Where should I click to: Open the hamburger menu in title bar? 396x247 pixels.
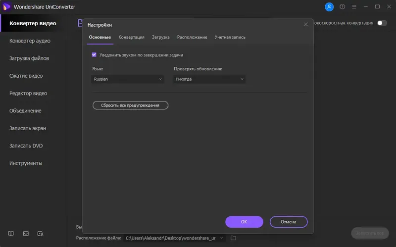coord(353,7)
